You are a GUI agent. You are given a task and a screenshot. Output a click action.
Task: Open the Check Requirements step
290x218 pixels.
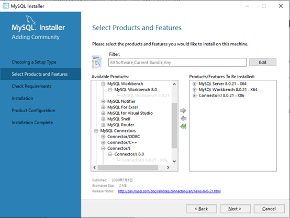point(31,86)
